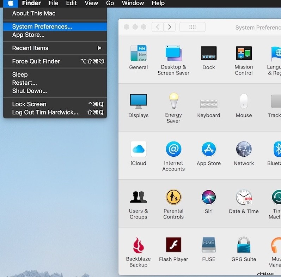Open Language & Region flag icon
Viewport: 281px width, 277px height.
276,53
